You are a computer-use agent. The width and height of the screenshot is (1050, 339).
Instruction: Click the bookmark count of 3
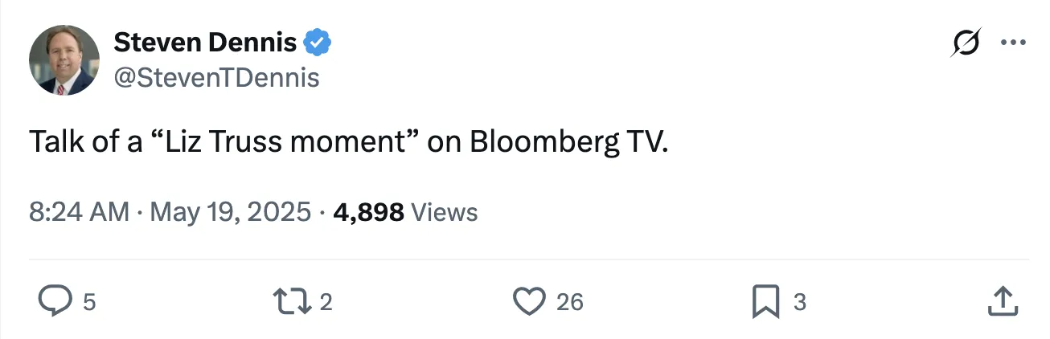coord(799,302)
